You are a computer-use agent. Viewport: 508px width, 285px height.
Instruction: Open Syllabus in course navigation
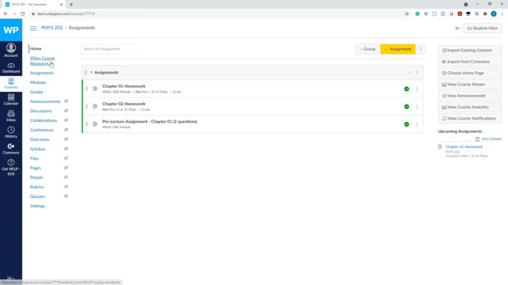37,149
